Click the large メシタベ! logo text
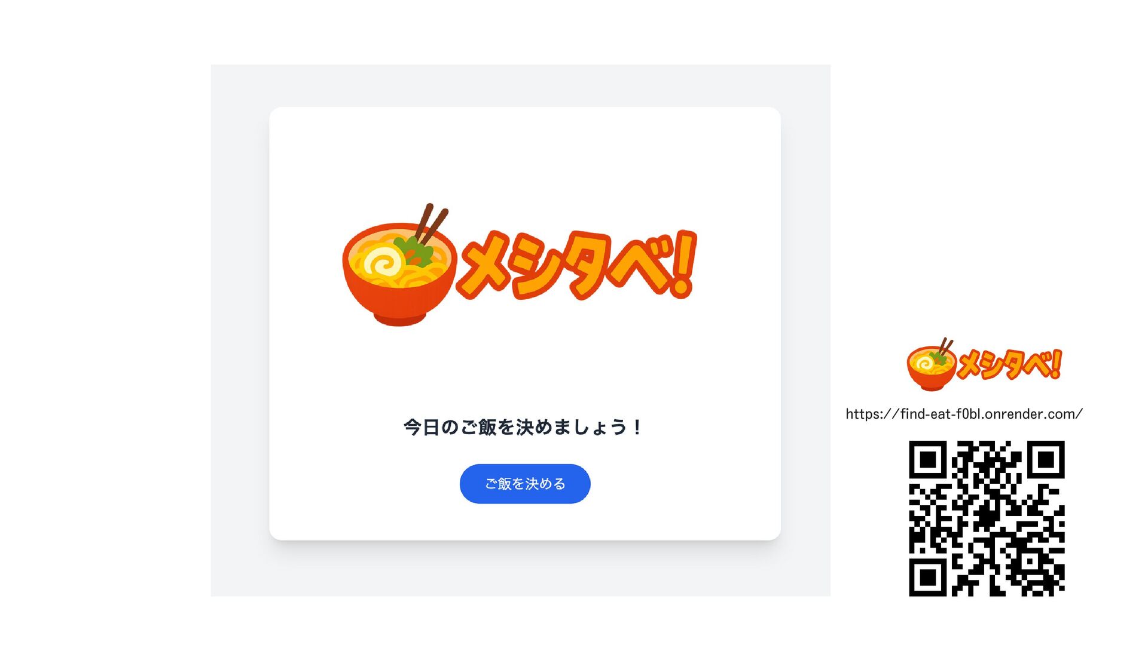 577,265
